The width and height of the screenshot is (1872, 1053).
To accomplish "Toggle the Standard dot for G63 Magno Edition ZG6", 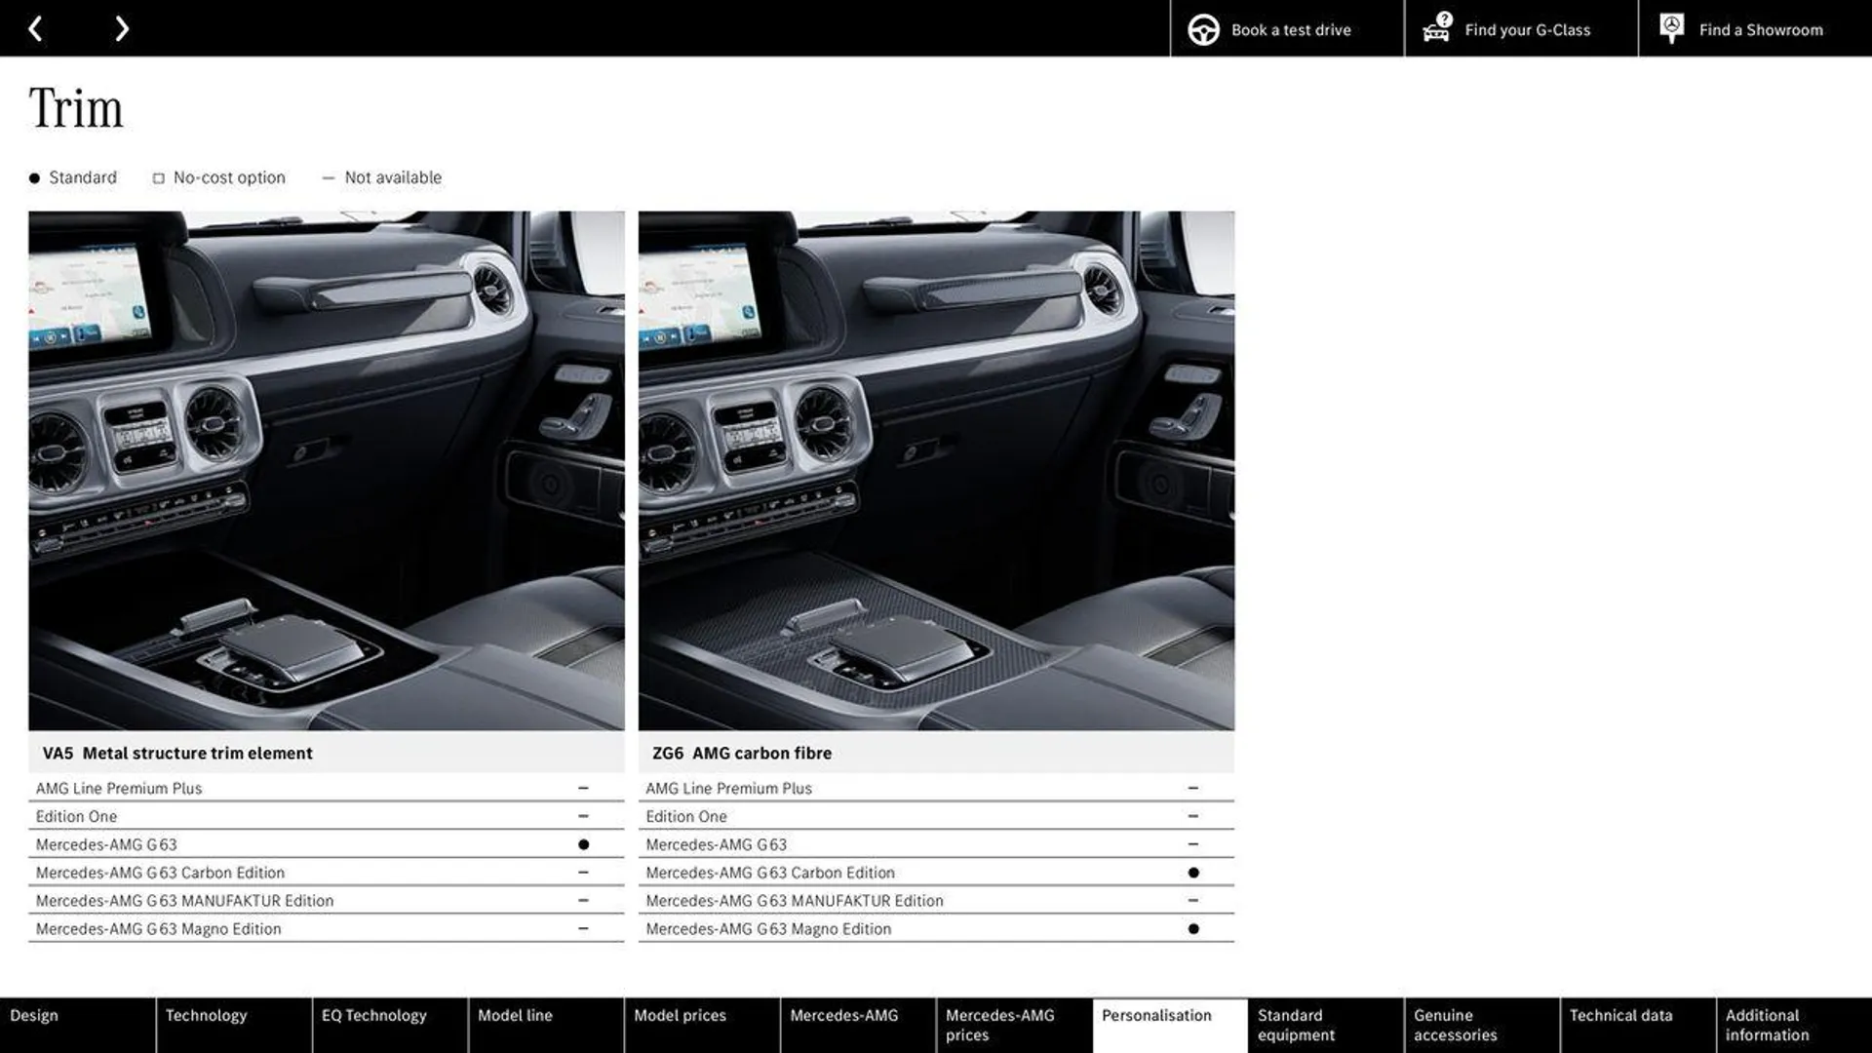I will (1191, 927).
